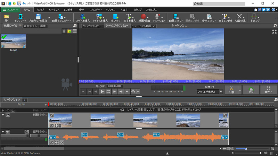Open playback speed dropdown arrow
The height and width of the screenshot is (156, 278).
coord(138,92)
